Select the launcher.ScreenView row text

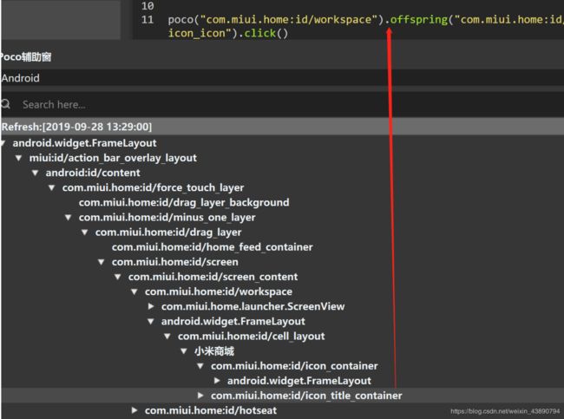click(252, 306)
